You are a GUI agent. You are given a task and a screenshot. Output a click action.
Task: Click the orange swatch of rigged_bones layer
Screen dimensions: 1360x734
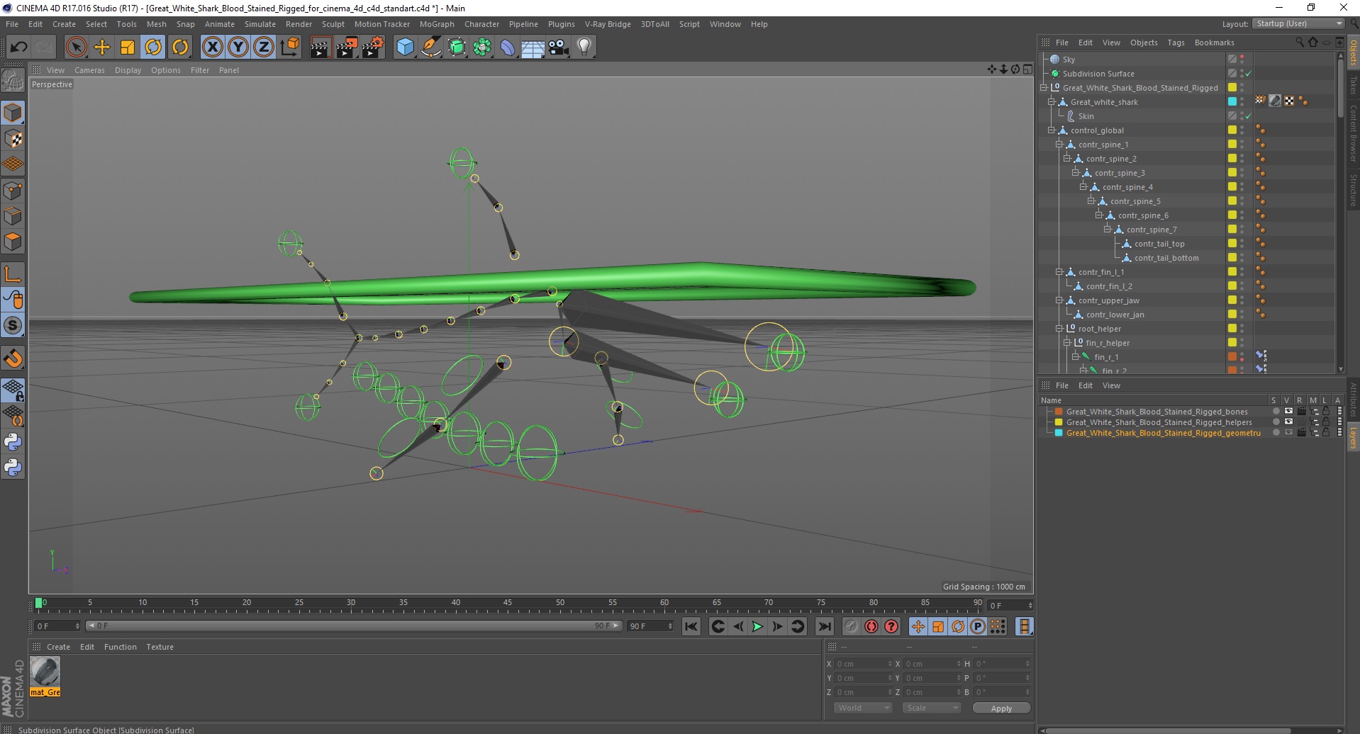1059,412
